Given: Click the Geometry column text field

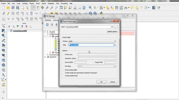Looking at the screenshot, I should click(97, 58).
